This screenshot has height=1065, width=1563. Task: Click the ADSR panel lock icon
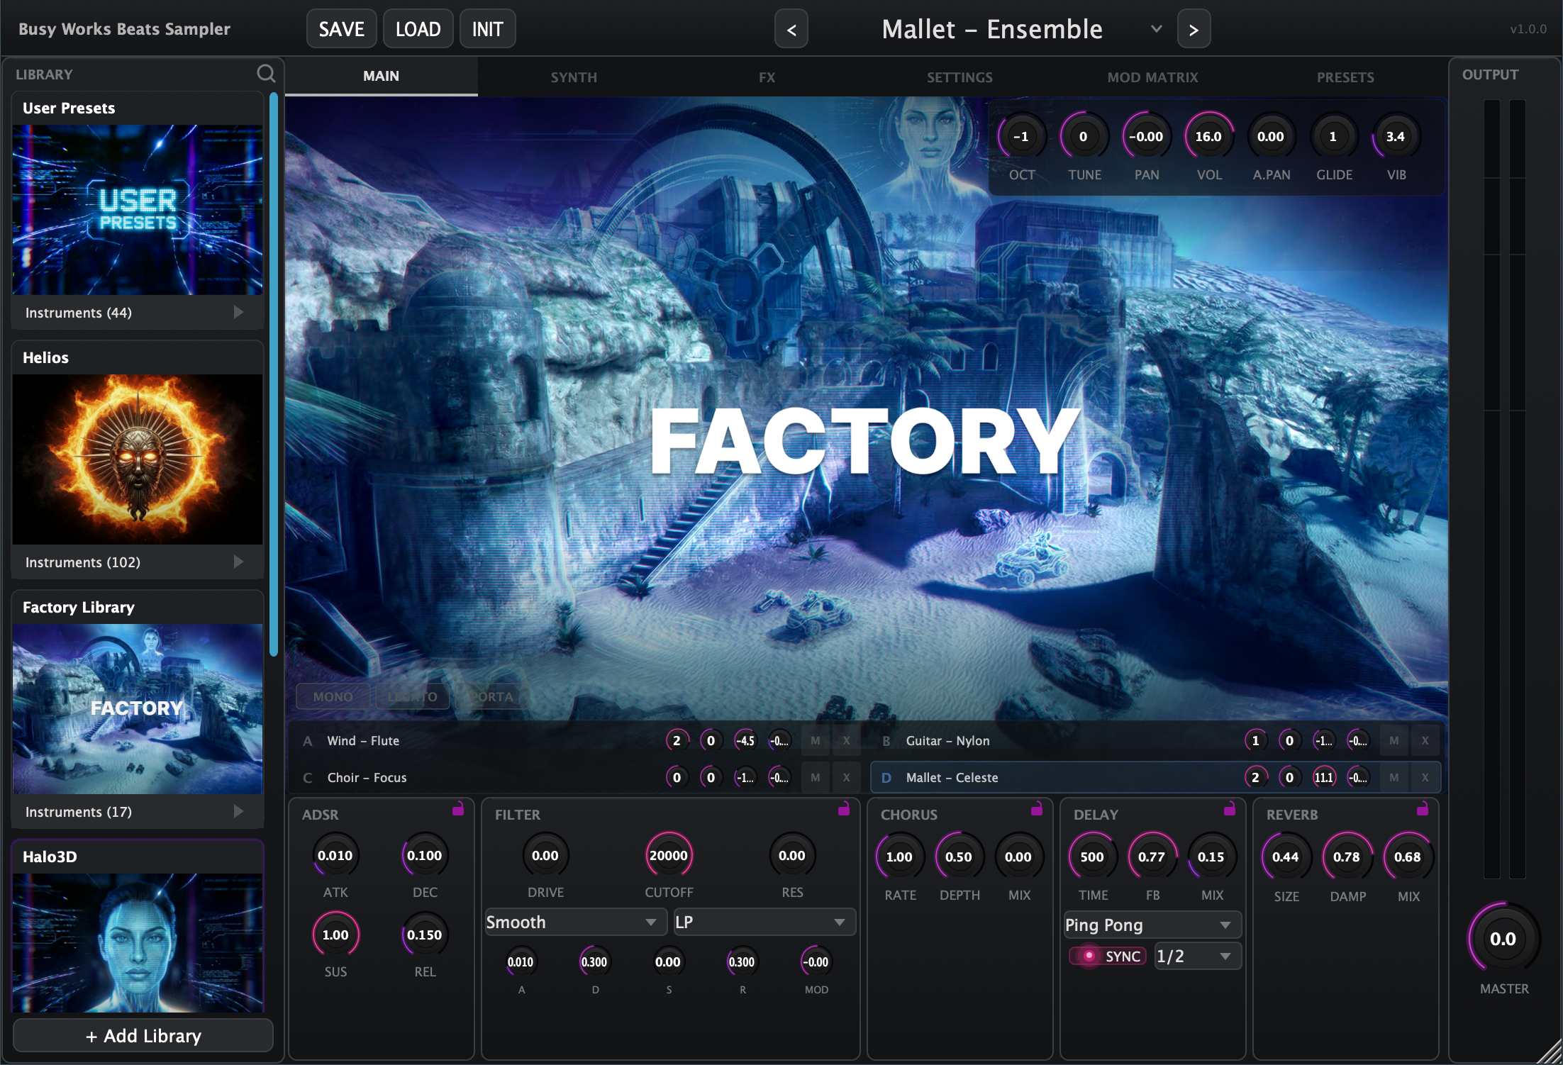(458, 809)
